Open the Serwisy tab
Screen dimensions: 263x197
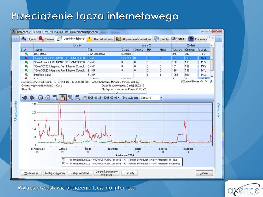point(46,39)
